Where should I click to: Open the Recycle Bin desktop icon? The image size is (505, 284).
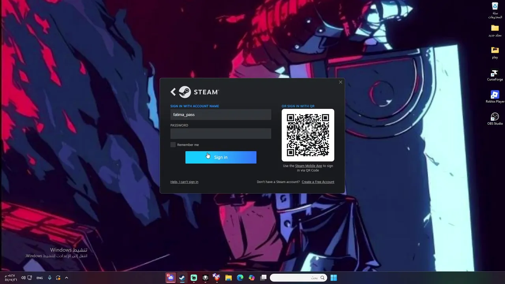point(495,10)
